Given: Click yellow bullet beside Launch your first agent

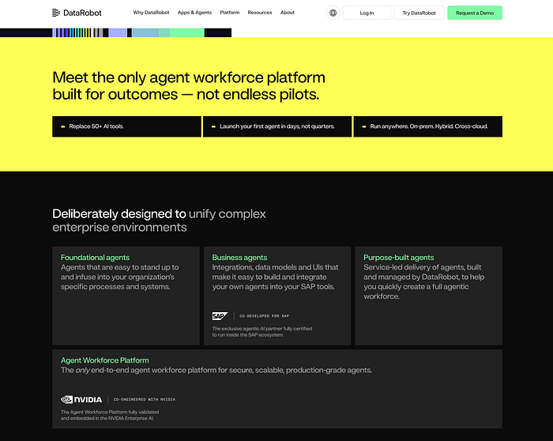Looking at the screenshot, I should pyautogui.click(x=213, y=126).
